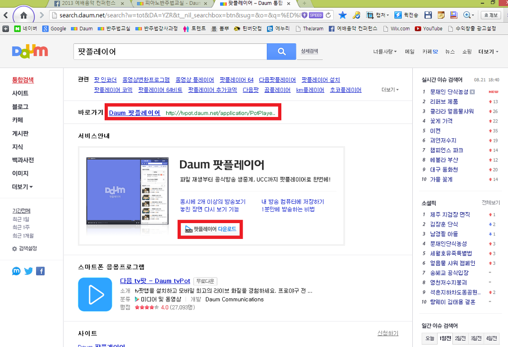The image size is (508, 347).
Task: Select the 오늘 daily issue tab
Action: [x=430, y=338]
